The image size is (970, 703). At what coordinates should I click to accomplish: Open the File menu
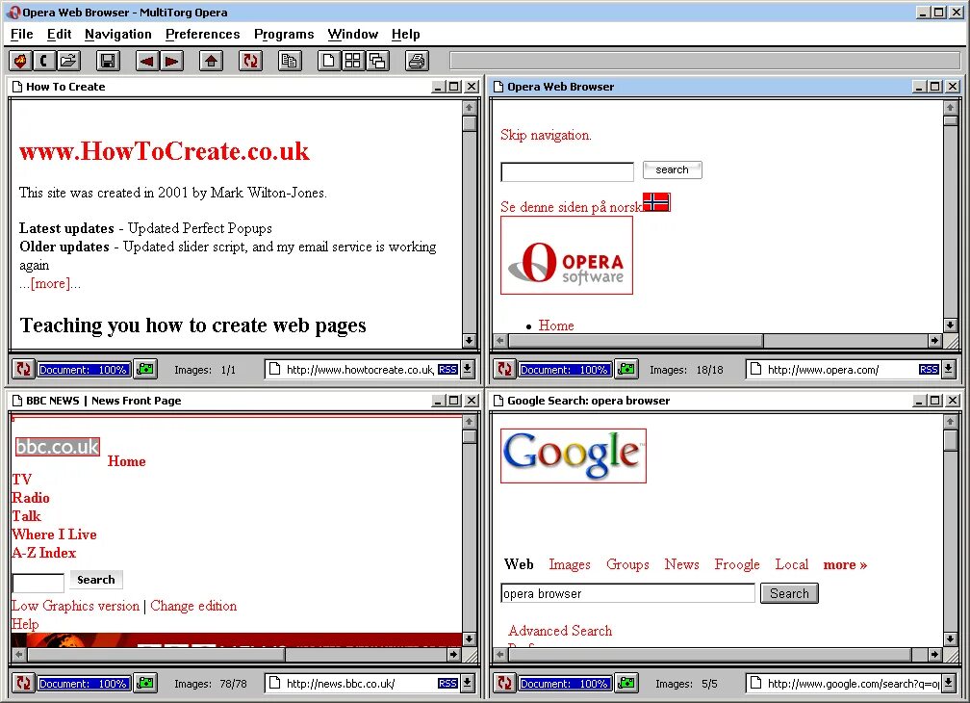(x=21, y=34)
